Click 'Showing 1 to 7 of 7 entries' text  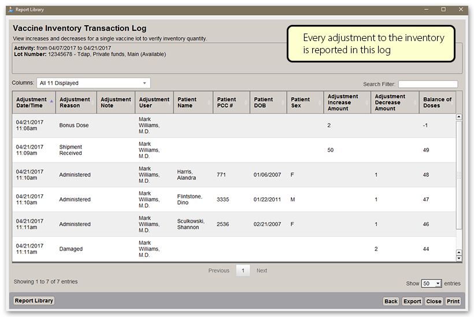(x=46, y=282)
